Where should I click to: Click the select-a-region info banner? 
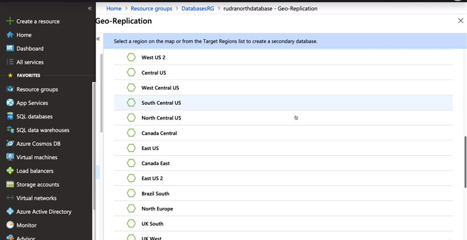click(285, 42)
